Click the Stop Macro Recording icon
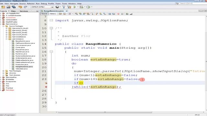This screenshot has height=116, width=207. click(122, 14)
